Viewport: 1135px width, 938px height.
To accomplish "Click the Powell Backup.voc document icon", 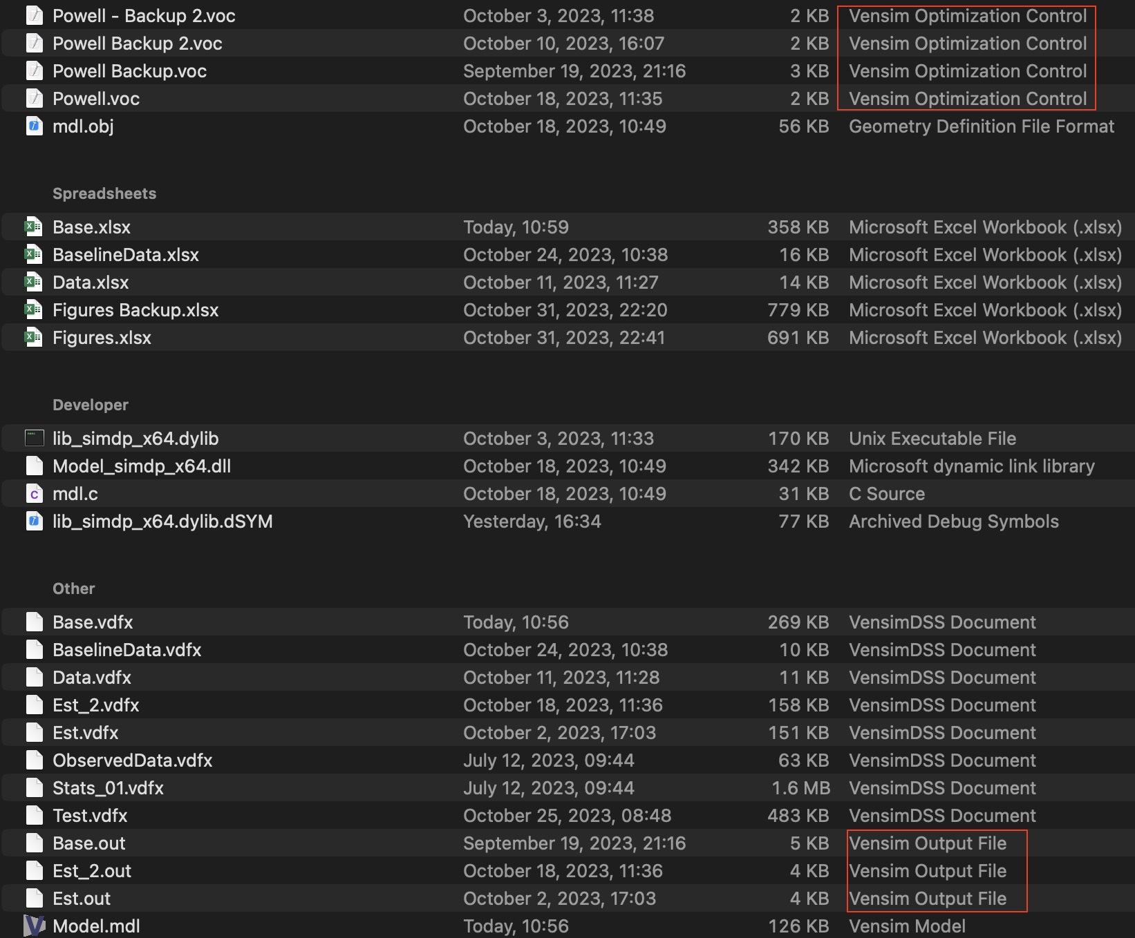I will point(34,71).
